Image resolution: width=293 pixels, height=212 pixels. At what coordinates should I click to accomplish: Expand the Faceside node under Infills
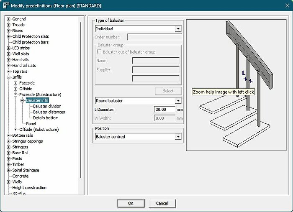(x=15, y=83)
